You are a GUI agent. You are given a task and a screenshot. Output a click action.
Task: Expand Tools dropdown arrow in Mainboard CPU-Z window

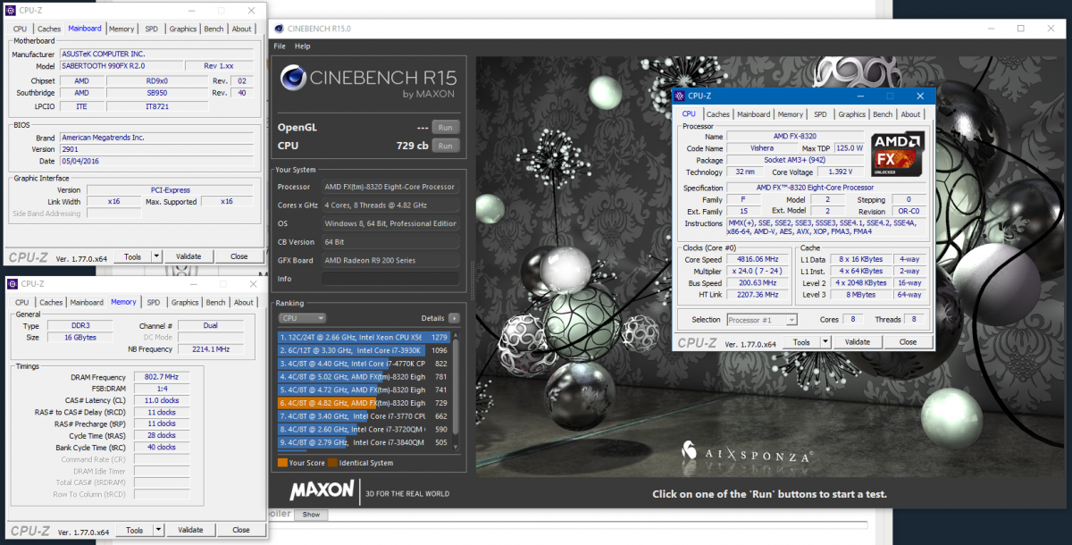(x=156, y=256)
